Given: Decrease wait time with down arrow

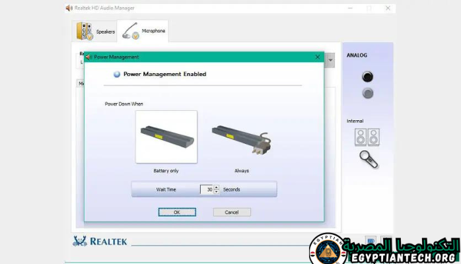Looking at the screenshot, I should pos(217,192).
